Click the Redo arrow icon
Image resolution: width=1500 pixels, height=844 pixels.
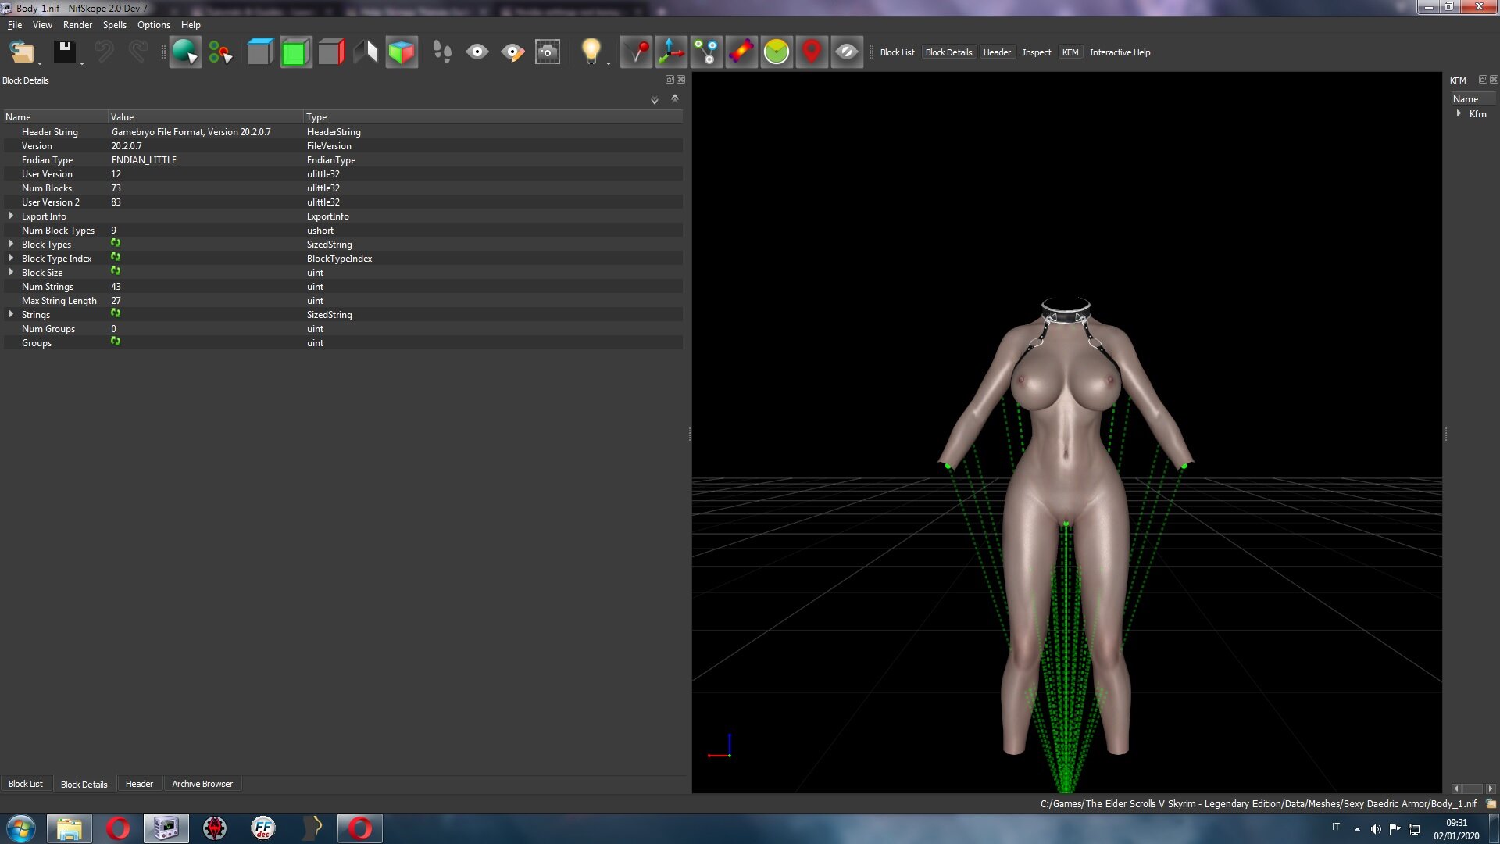[x=138, y=52]
